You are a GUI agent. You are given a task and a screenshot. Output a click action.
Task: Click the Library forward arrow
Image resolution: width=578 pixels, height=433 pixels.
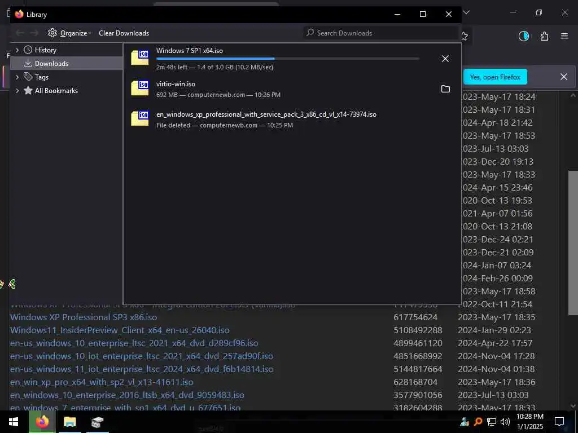[x=34, y=33]
